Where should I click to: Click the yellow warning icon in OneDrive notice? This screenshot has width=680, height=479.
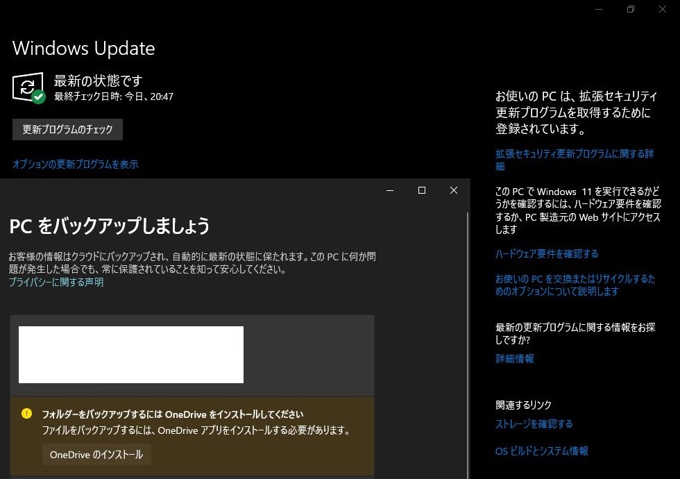26,414
